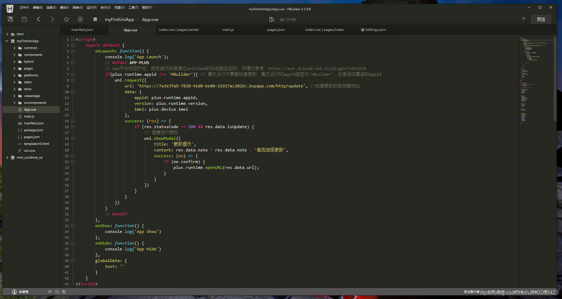Fold the uni.showModal block at line 18
Viewport: 562px width, 299px height.
pos(73,138)
